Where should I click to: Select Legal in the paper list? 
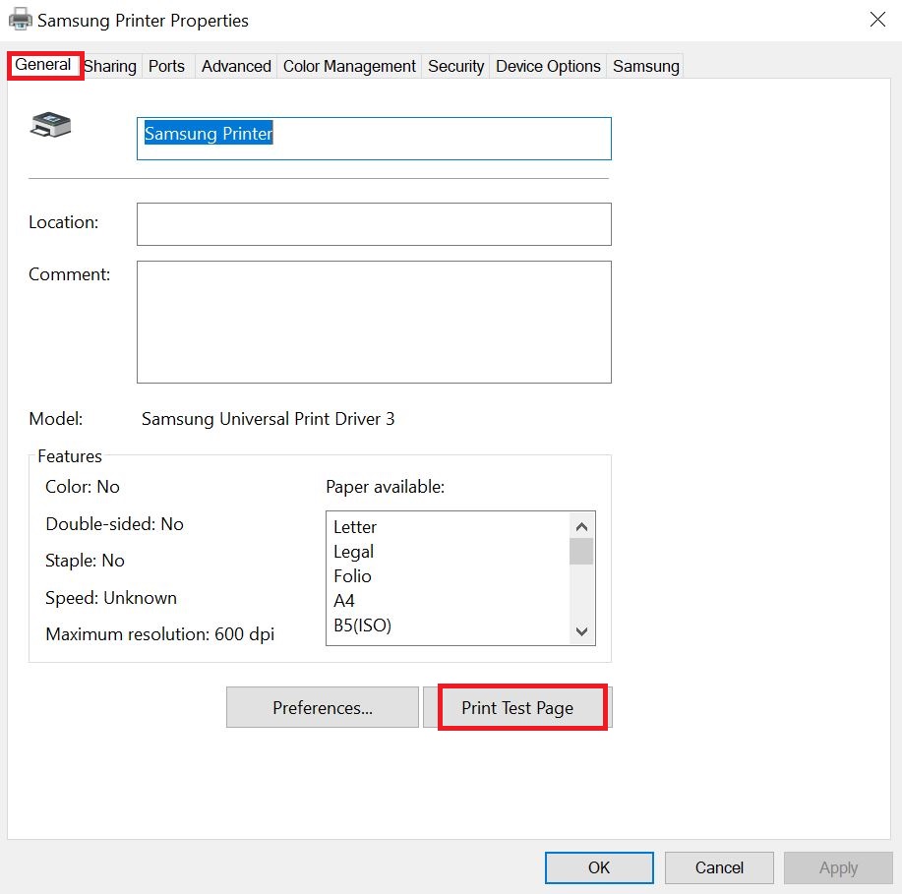coord(354,551)
